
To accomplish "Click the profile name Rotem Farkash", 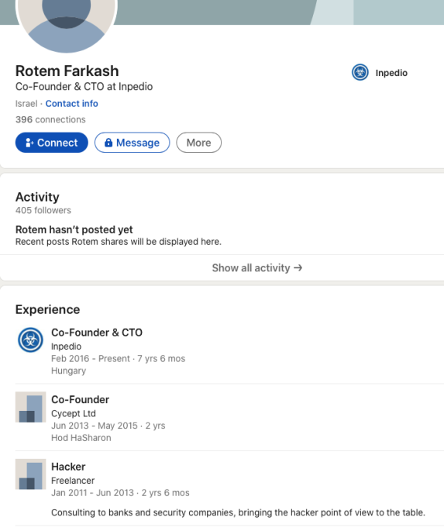I will (x=67, y=71).
